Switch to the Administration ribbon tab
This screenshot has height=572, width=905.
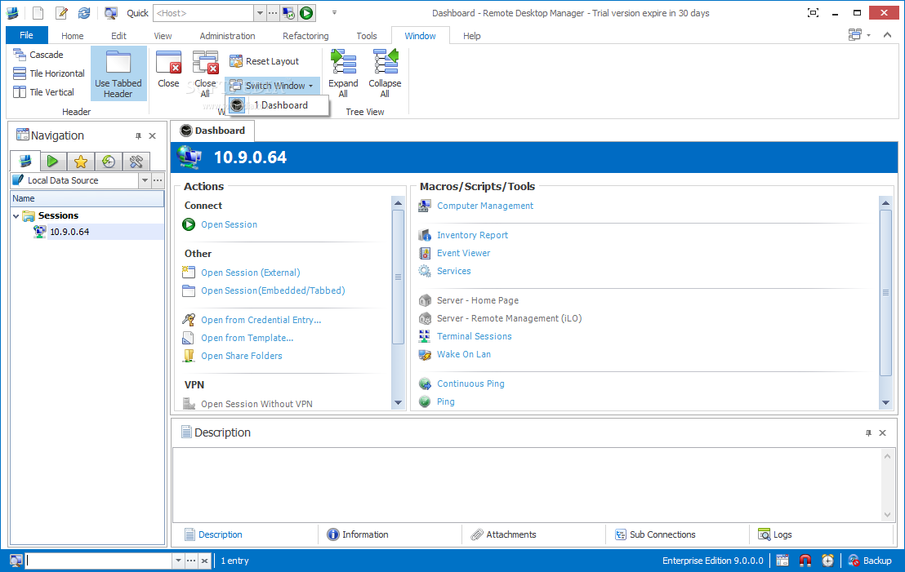click(x=227, y=36)
